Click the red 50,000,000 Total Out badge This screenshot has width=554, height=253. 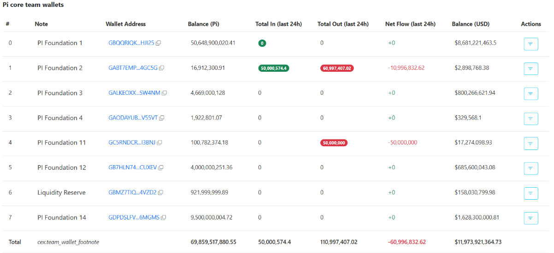tap(334, 143)
